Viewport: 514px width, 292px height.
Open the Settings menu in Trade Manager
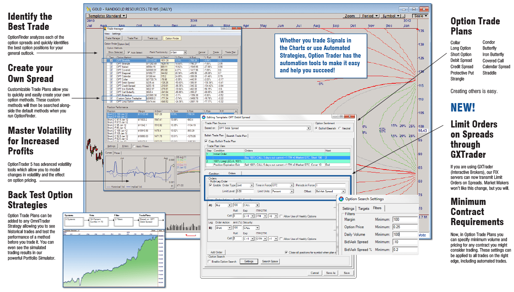coord(116,34)
